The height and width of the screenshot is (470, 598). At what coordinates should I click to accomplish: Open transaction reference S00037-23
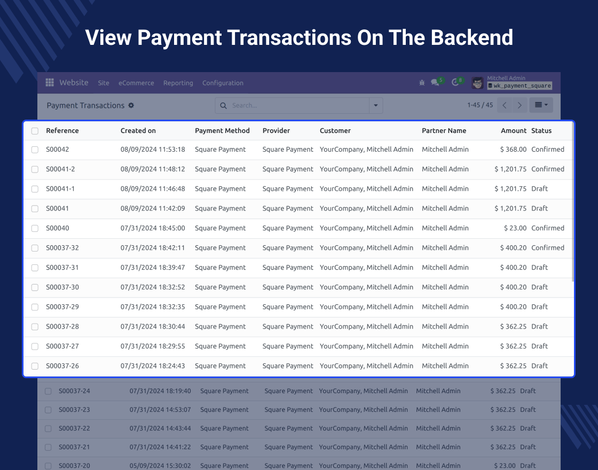74,409
